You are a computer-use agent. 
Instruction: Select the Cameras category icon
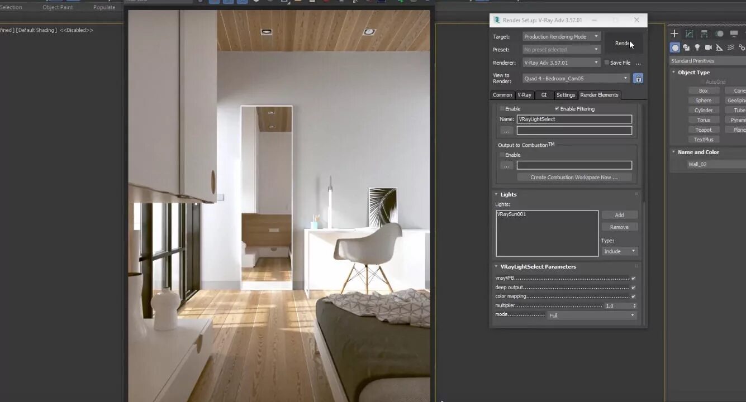click(708, 47)
